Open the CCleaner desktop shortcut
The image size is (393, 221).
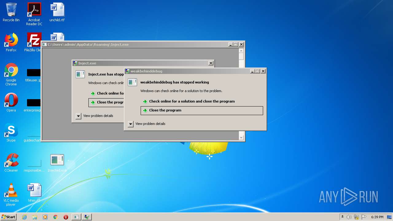11,163
